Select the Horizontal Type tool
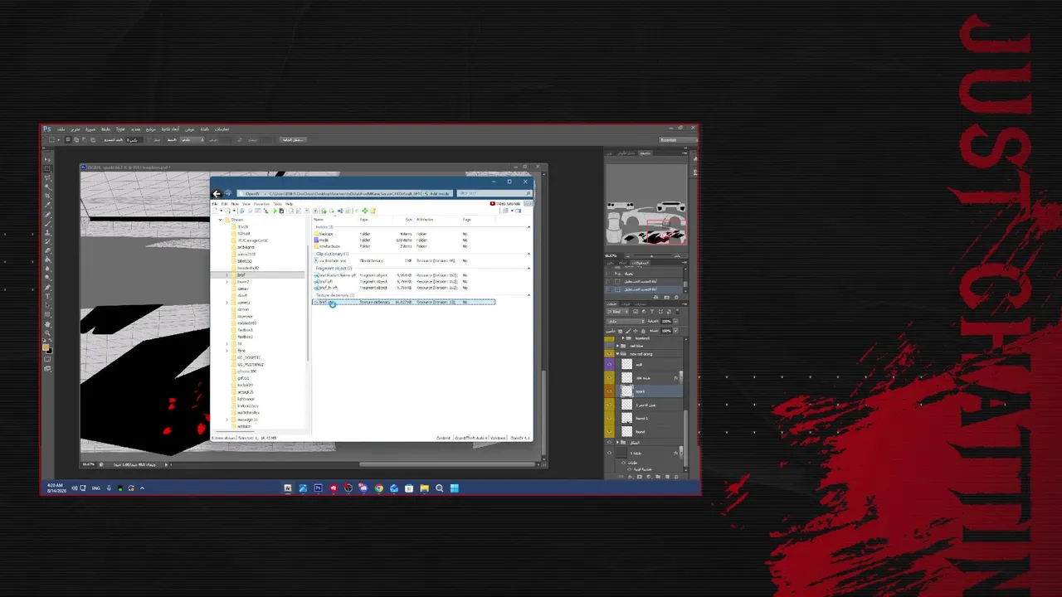 click(x=47, y=296)
